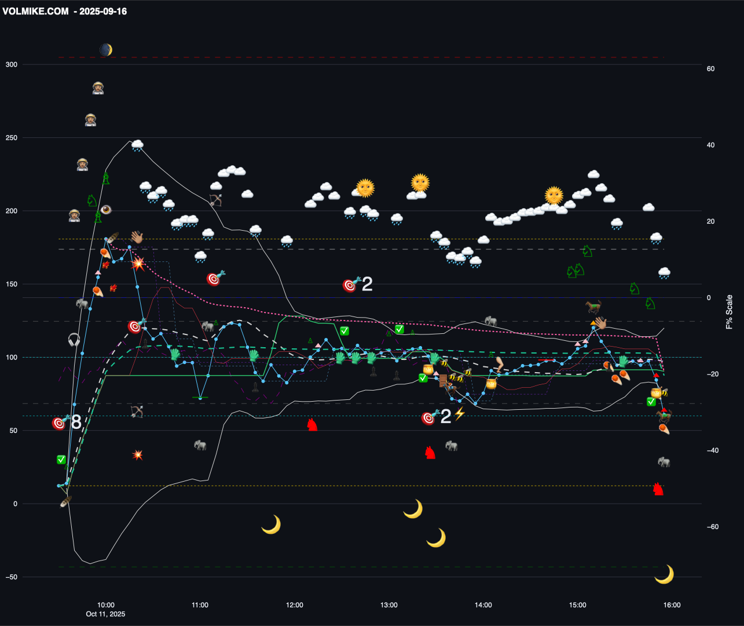Click the lowest astronaut marker near the 200 line
The image size is (744, 626).
(x=75, y=216)
